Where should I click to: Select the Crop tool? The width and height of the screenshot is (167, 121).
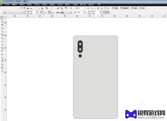click(2, 25)
